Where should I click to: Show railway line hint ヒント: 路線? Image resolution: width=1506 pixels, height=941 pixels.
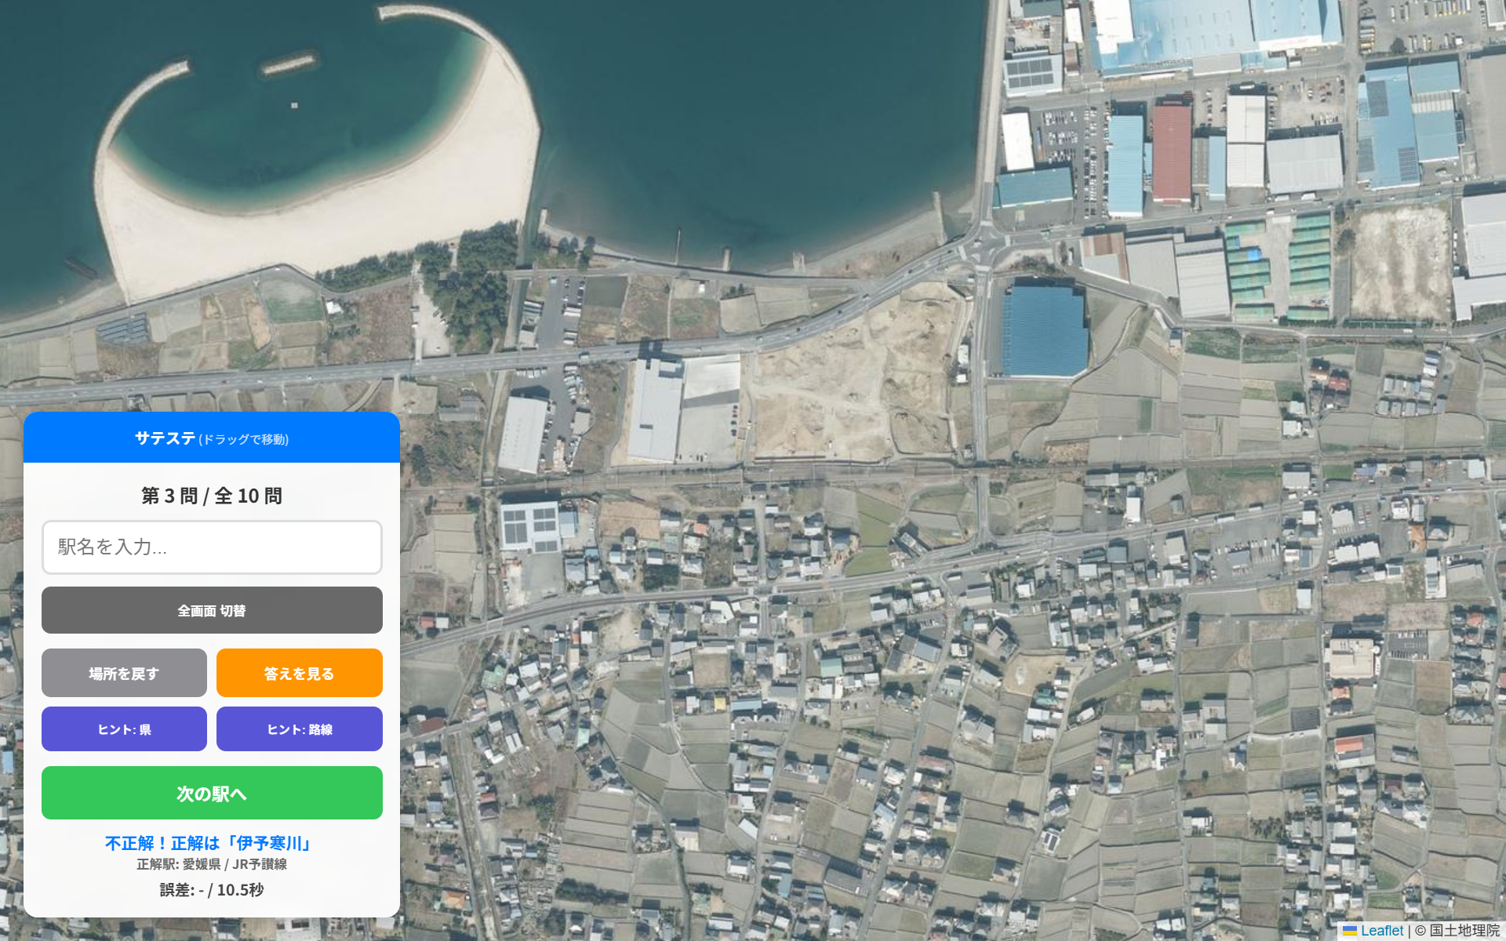point(300,729)
